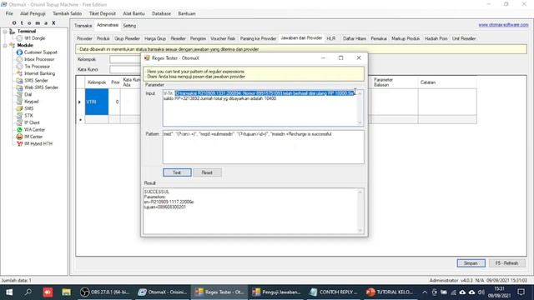Open SMS Sender module icon
Viewport: 534px width, 300px height.
(x=19, y=81)
